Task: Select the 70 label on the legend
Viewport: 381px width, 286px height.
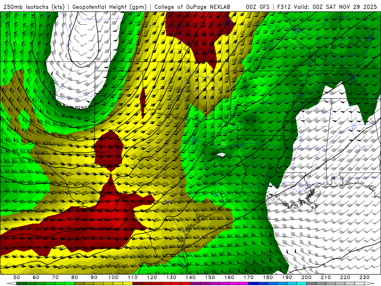Action: click(x=55, y=277)
